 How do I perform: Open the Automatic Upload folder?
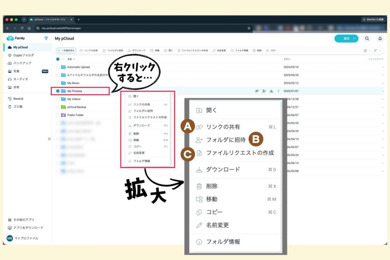[x=78, y=67]
